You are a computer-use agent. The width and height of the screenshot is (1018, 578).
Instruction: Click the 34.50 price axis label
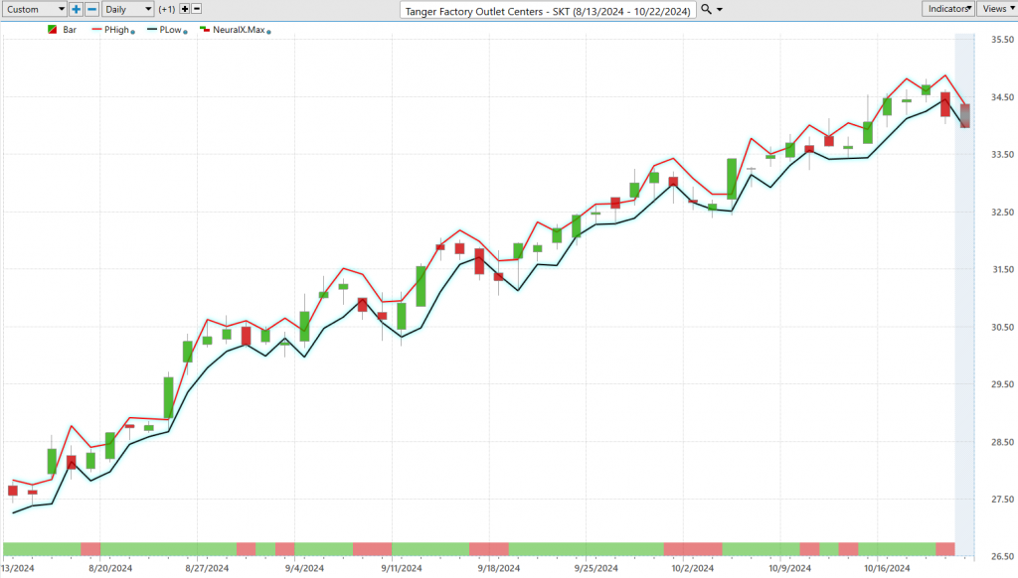(x=1002, y=97)
